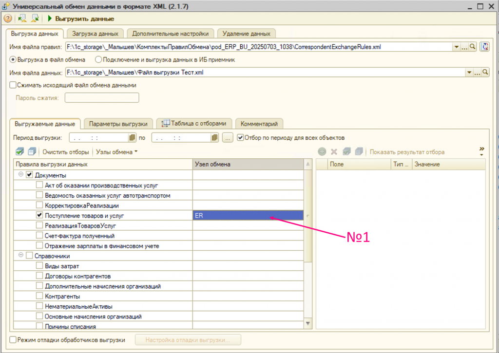This screenshot has width=499, height=353.
Task: Click the reload rules icon button
Action: coord(484,47)
